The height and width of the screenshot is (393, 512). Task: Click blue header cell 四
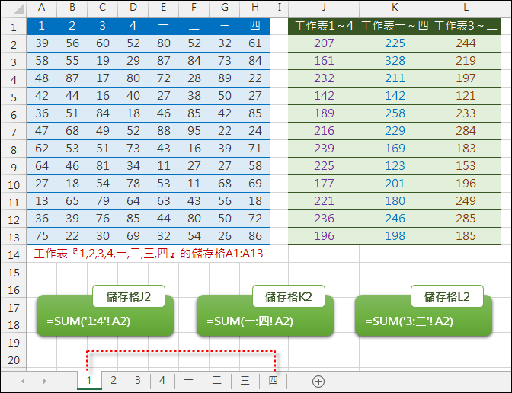[255, 26]
